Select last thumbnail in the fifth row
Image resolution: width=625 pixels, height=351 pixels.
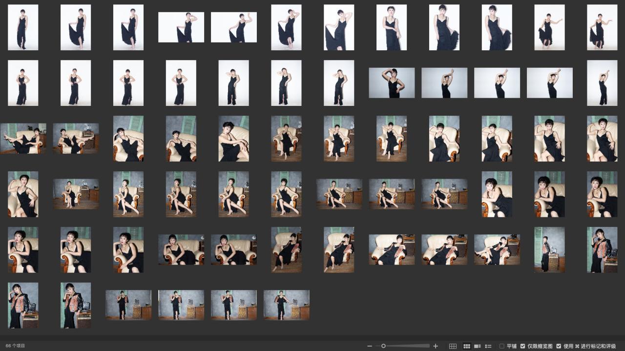(x=602, y=249)
